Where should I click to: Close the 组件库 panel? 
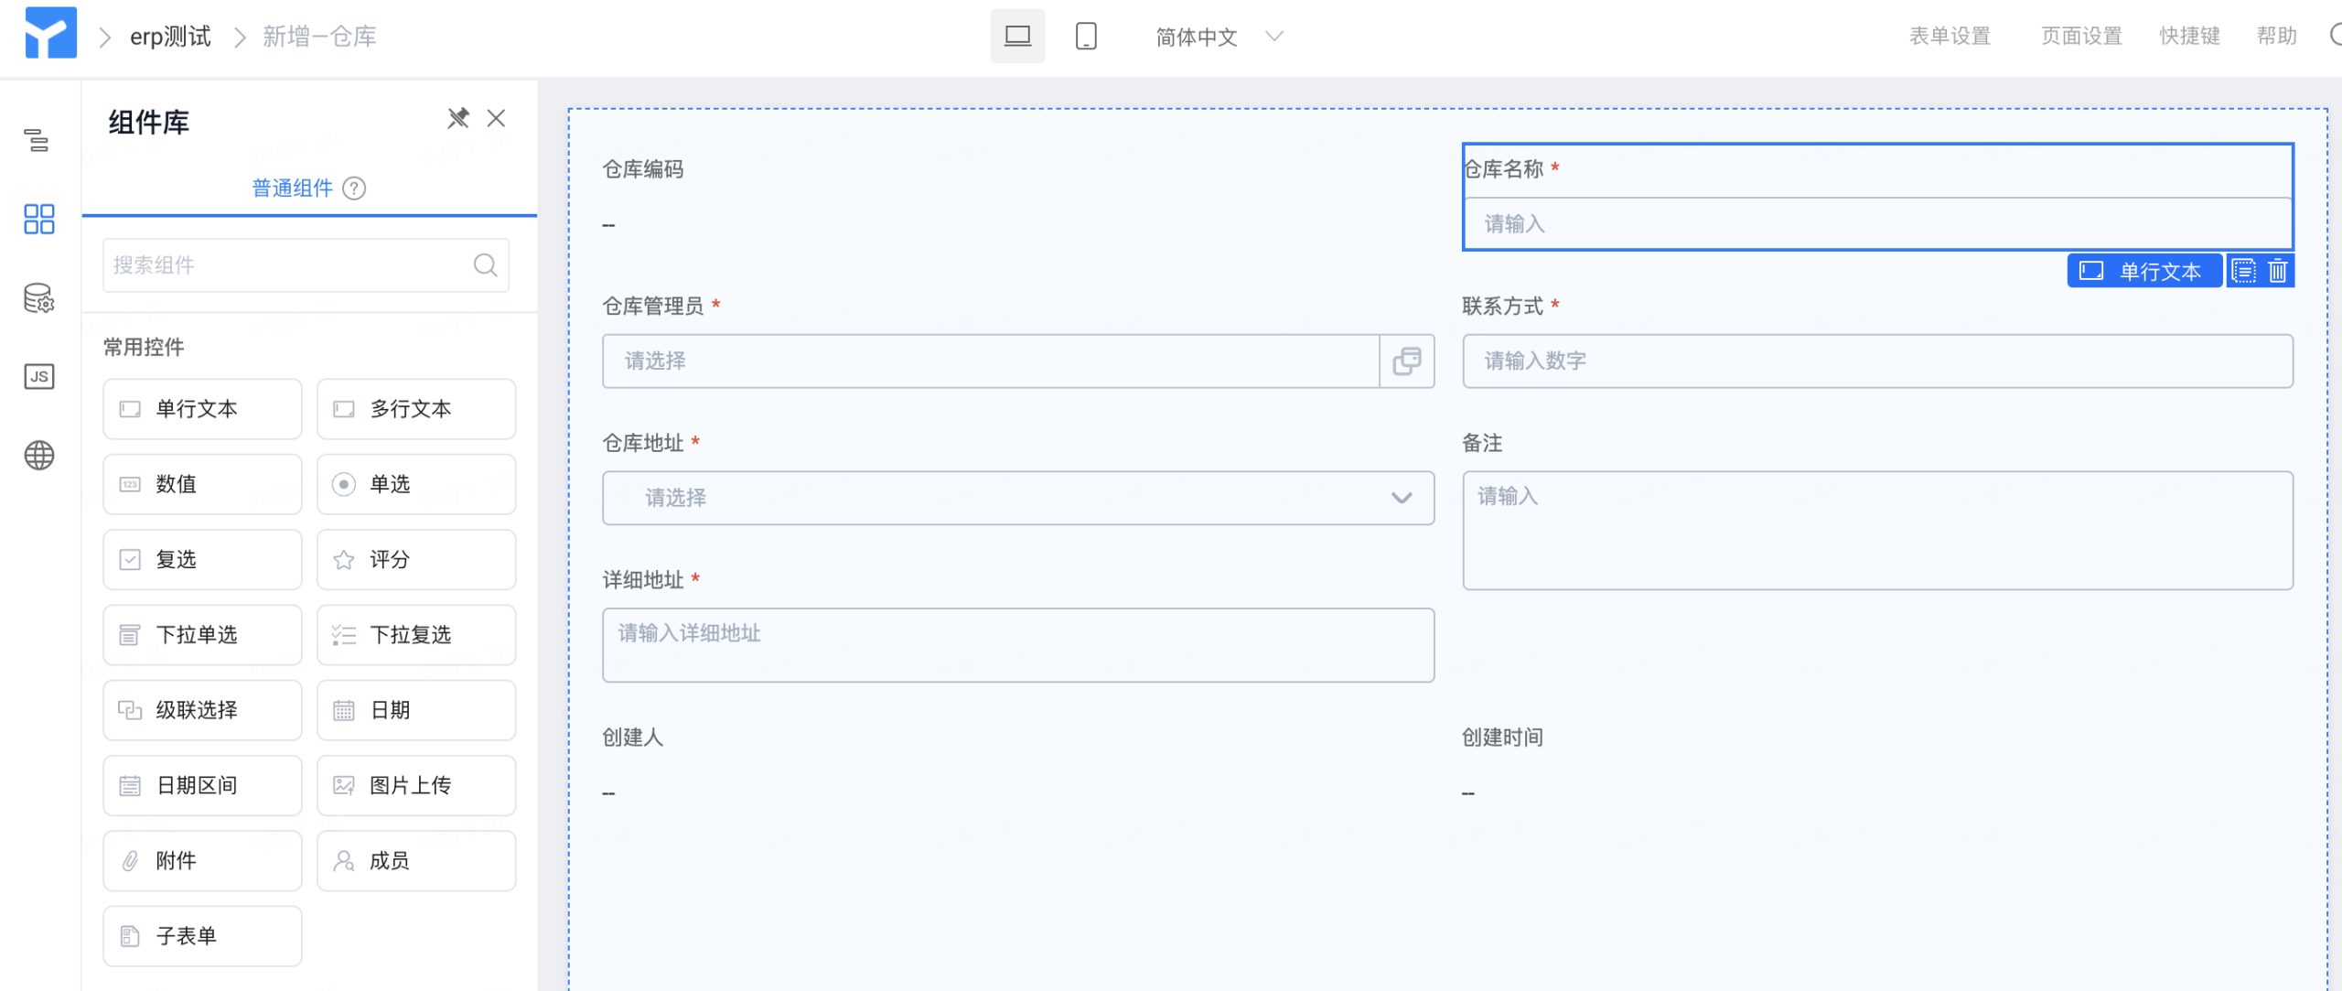pyautogui.click(x=496, y=119)
